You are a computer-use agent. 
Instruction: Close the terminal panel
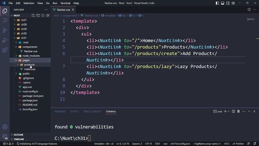pos(254,112)
